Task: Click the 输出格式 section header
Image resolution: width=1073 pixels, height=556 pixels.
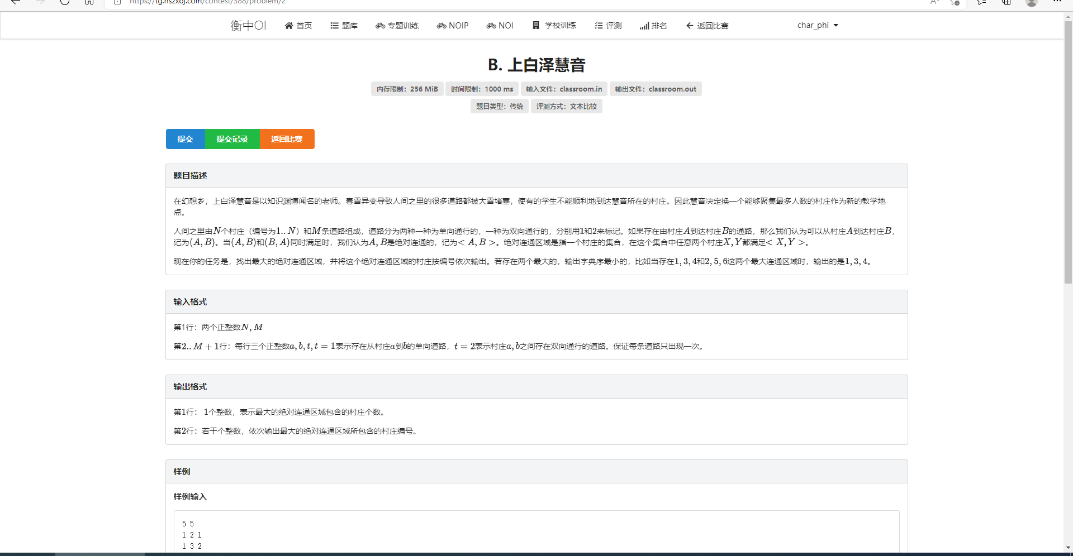Action: pos(536,387)
